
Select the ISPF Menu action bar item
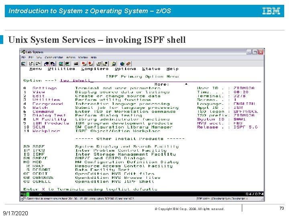[35, 69]
